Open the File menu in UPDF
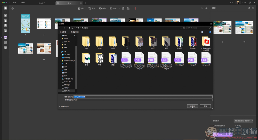The width and height of the screenshot is (258, 140). tap(14, 3)
